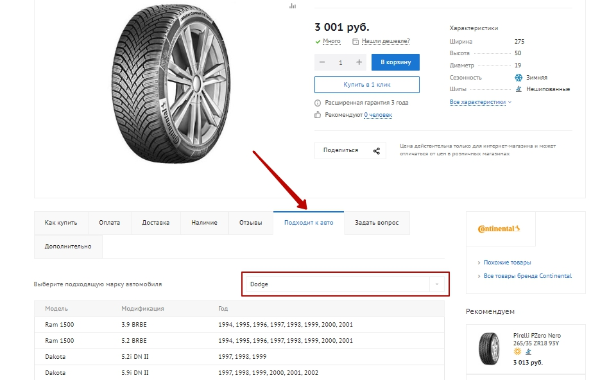Click the Поделиться share button
Image resolution: width=600 pixels, height=380 pixels.
[x=350, y=150]
